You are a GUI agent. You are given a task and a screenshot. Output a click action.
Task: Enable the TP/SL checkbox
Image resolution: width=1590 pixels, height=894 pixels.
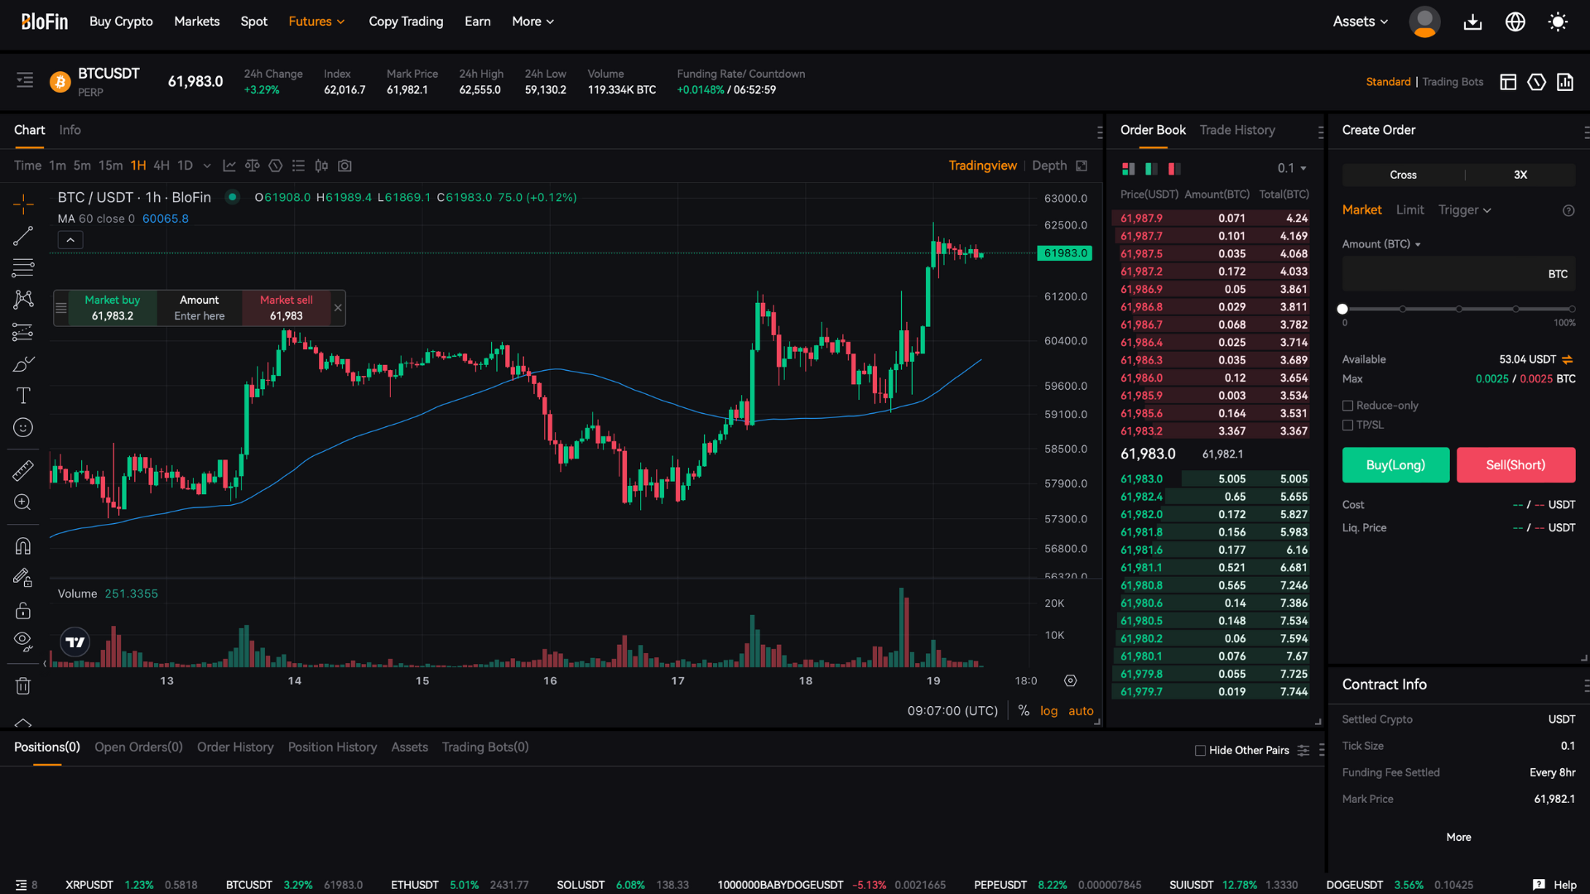[x=1348, y=425]
